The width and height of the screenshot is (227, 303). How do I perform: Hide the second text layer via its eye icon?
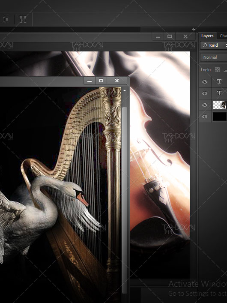205,93
